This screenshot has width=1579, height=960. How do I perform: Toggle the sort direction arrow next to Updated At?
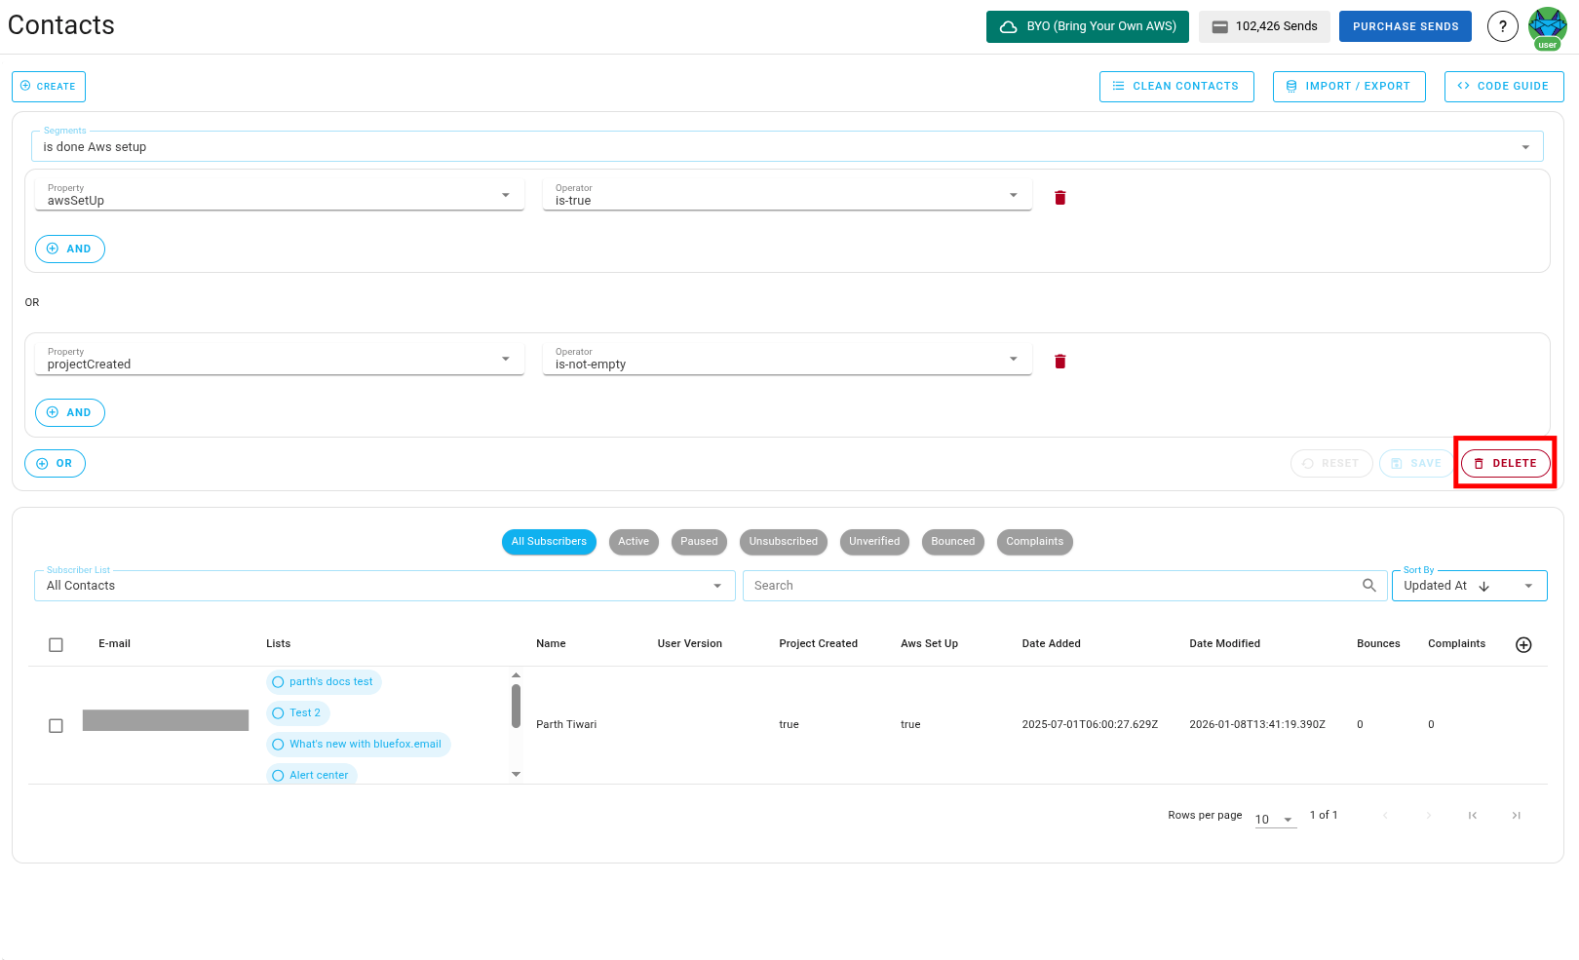click(1483, 586)
